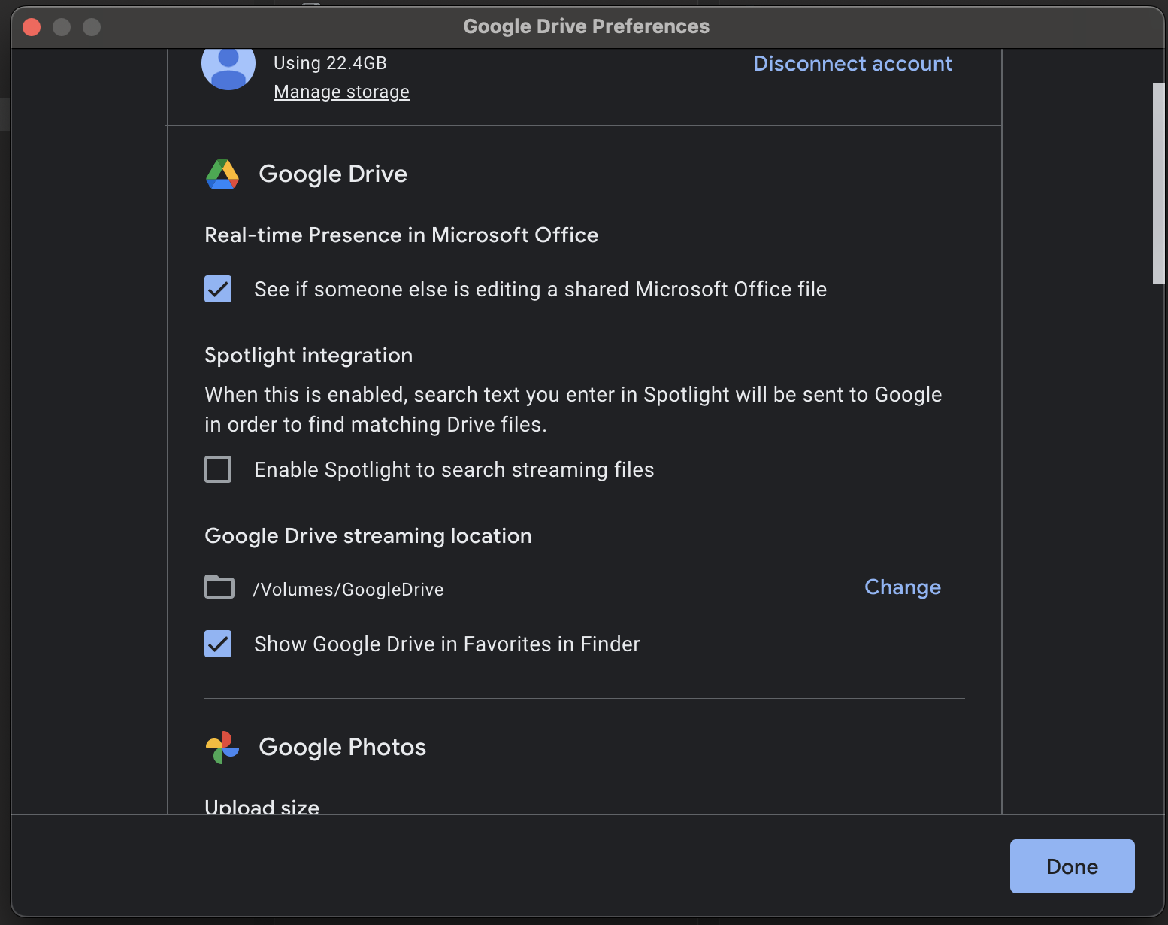Click the account profile avatar icon
Screen dimensions: 1168x925
click(x=228, y=68)
